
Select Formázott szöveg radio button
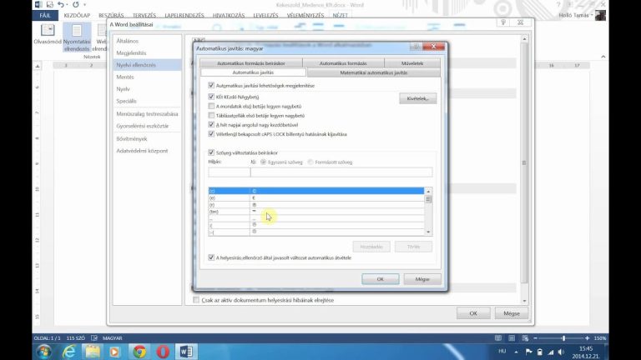click(x=310, y=162)
